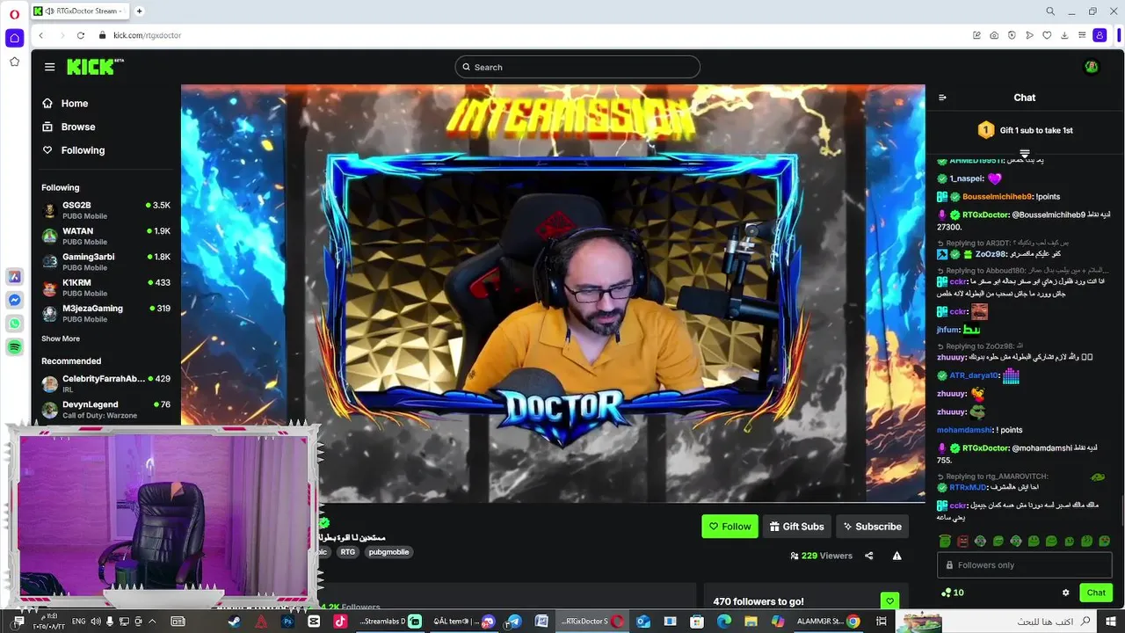Send message with green Chat button
1125x633 pixels.
[1096, 593]
